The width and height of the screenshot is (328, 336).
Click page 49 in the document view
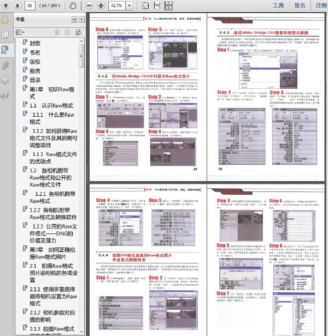tap(148, 97)
